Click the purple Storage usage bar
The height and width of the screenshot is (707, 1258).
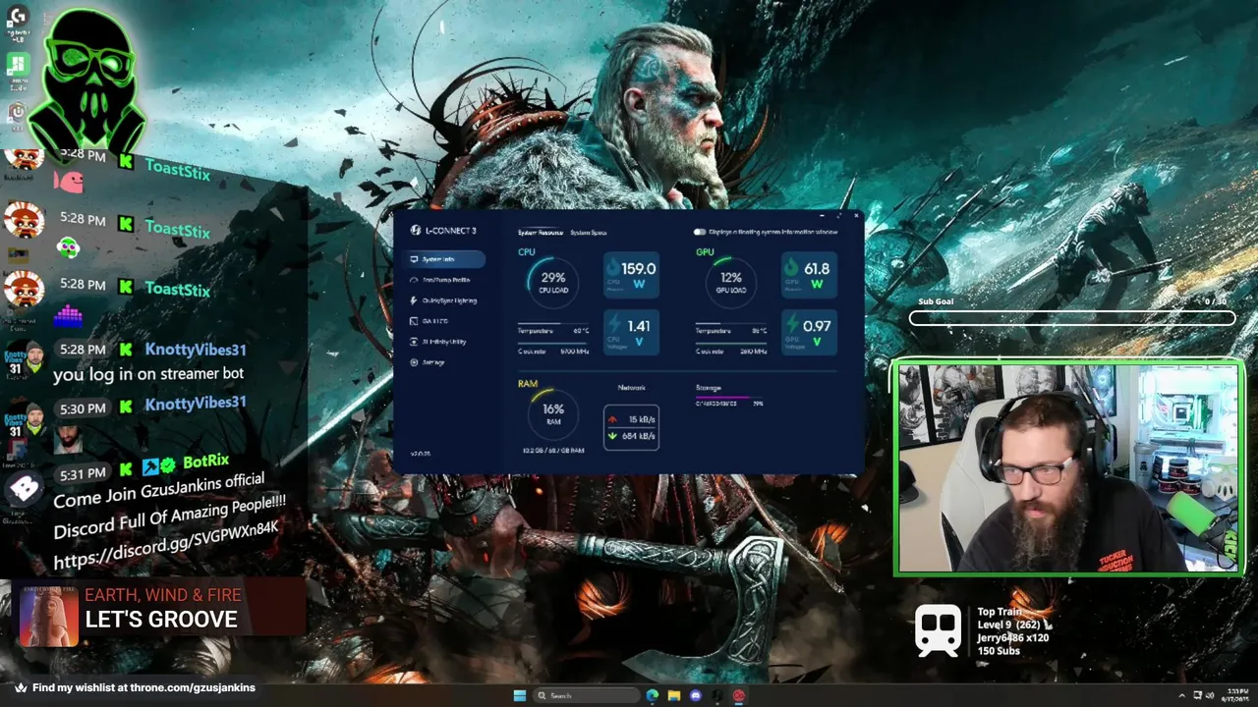coord(729,399)
